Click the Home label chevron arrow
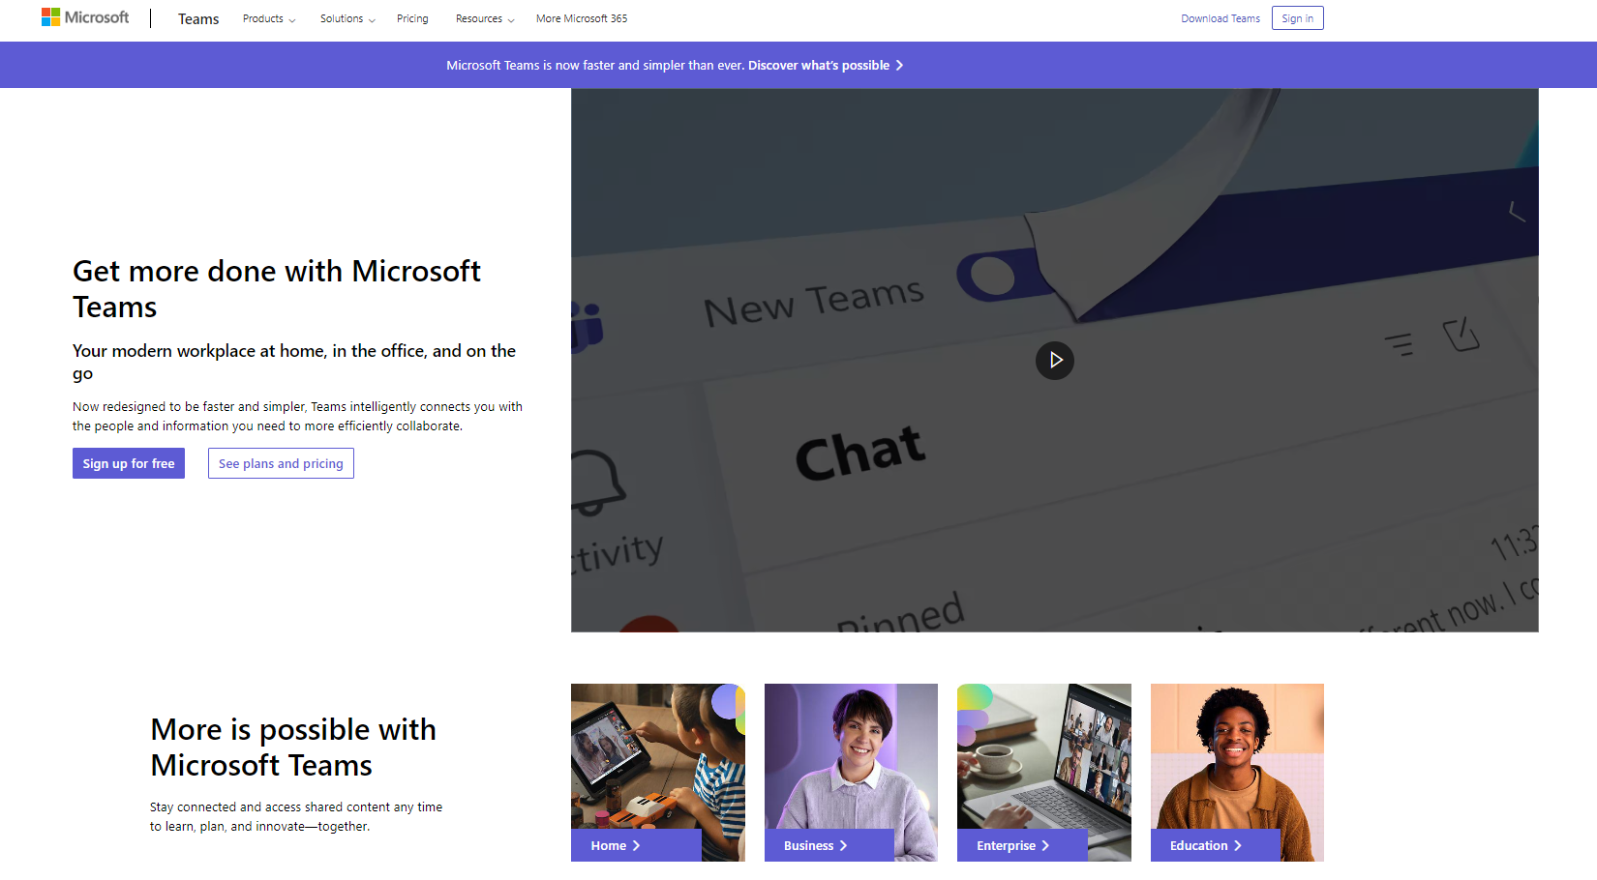This screenshot has width=1597, height=880. click(637, 846)
